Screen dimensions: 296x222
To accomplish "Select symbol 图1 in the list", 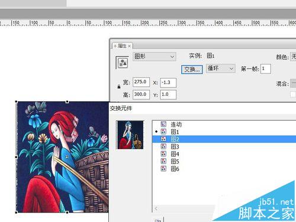I will click(x=224, y=131).
